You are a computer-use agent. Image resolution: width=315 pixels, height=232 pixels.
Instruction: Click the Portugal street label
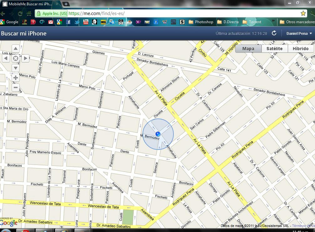coord(128,76)
